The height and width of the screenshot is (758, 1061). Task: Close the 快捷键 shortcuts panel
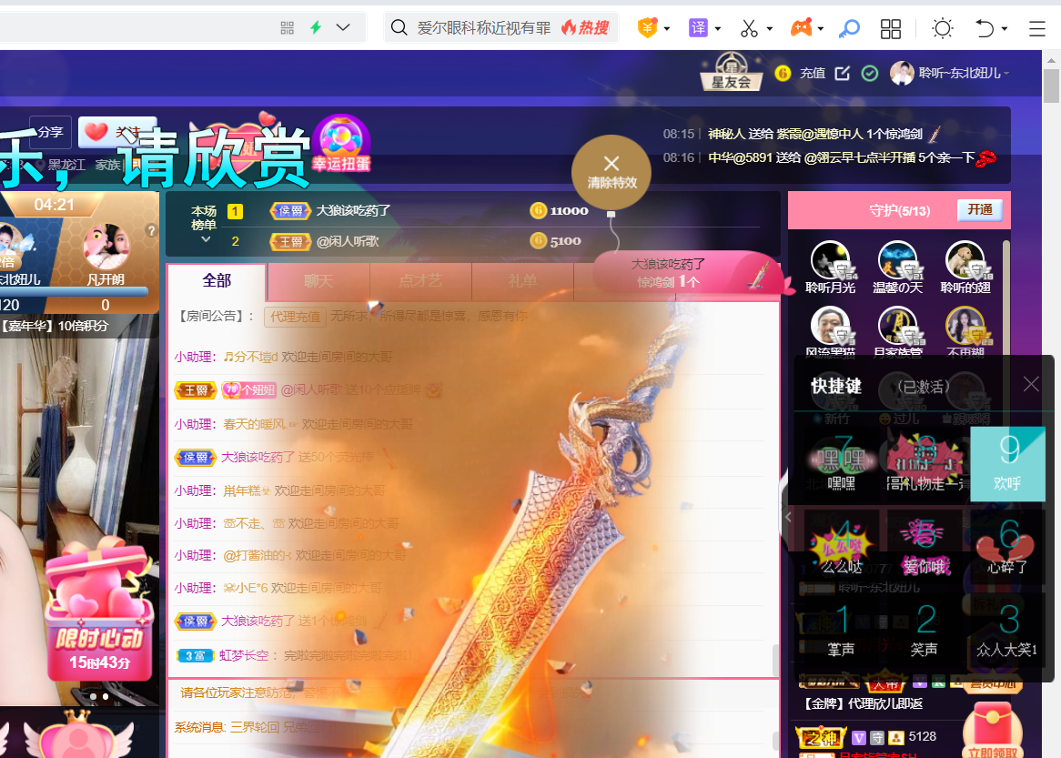(1031, 384)
